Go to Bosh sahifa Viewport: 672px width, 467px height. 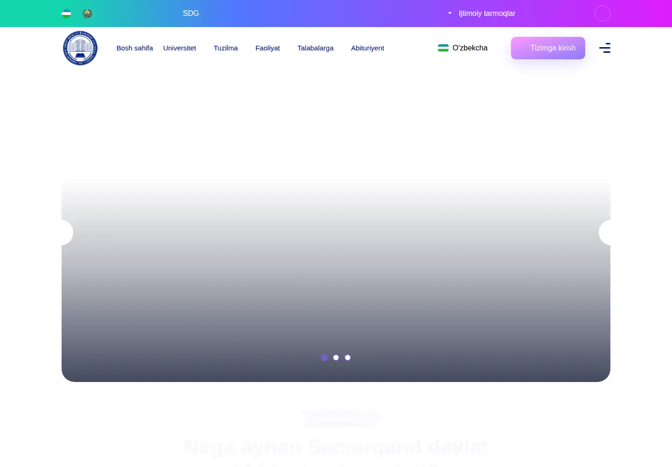[134, 48]
